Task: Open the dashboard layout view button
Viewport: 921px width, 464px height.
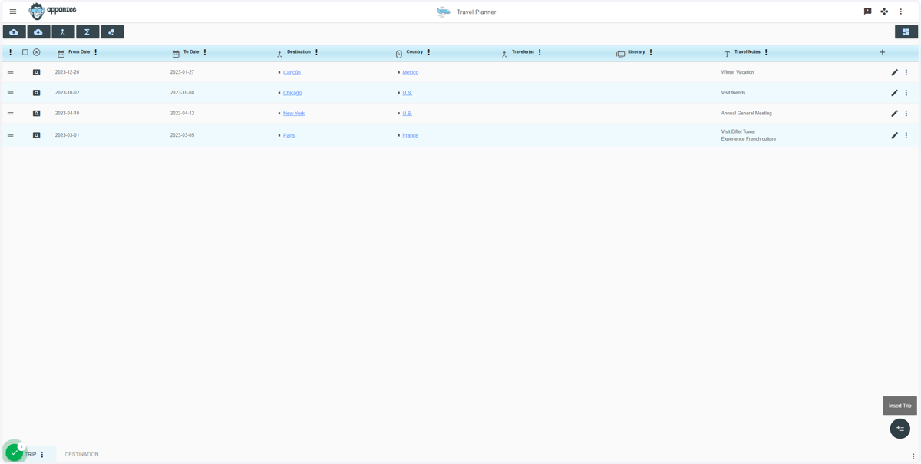Action: [x=906, y=32]
